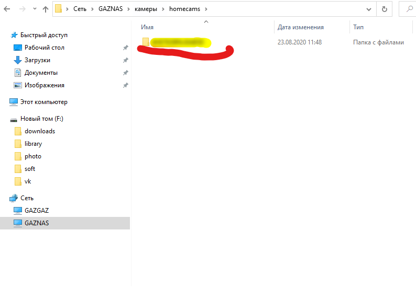
Task: Click the vk folder icon
Action: click(18, 181)
